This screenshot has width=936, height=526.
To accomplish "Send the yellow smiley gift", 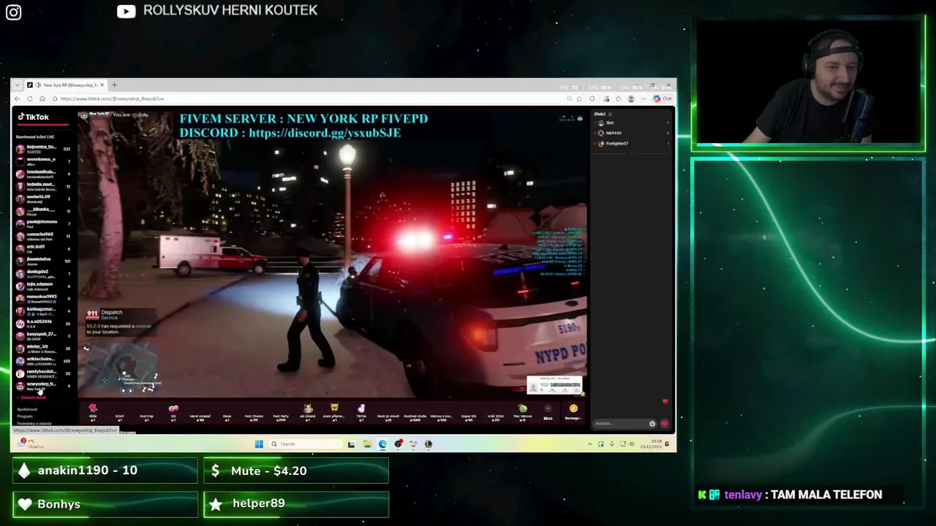I will [x=334, y=411].
